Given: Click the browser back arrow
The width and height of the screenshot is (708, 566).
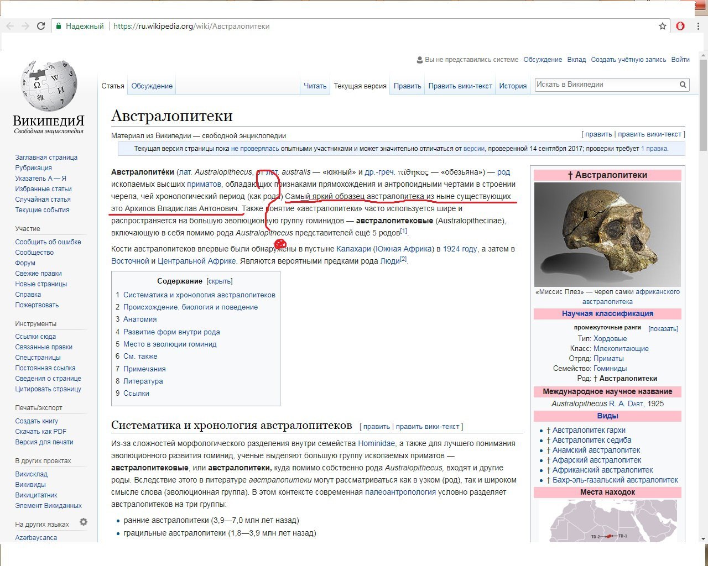Looking at the screenshot, I should (x=9, y=26).
